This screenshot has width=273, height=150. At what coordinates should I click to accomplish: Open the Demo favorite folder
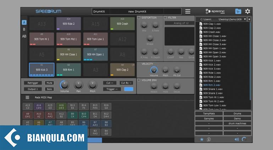click(237, 119)
